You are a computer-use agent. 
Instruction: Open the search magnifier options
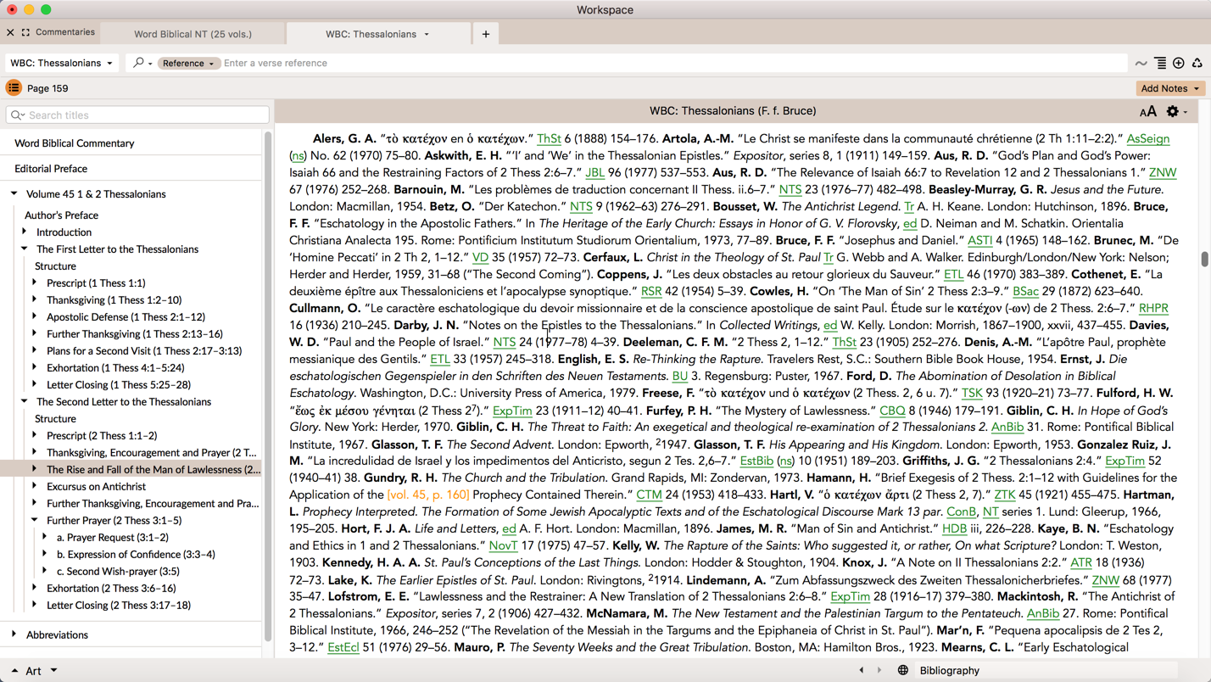(x=142, y=63)
